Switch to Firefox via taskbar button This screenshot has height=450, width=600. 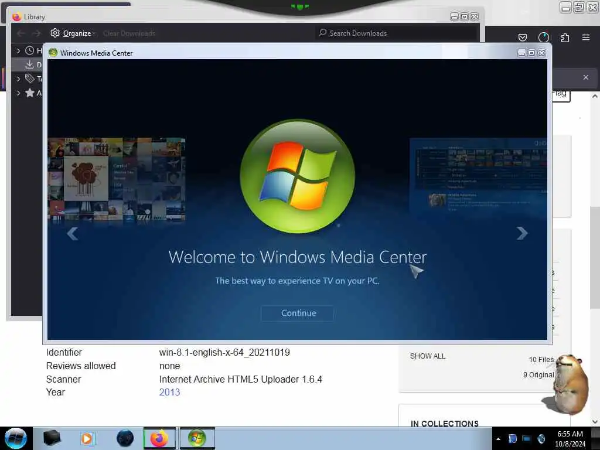coord(159,438)
